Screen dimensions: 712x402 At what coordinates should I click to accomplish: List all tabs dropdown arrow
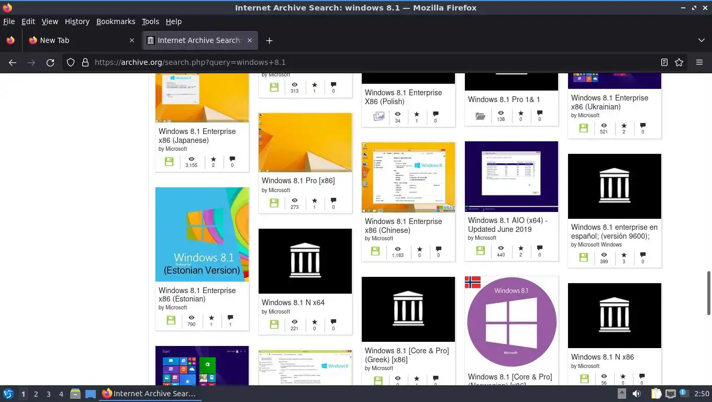[x=702, y=40]
